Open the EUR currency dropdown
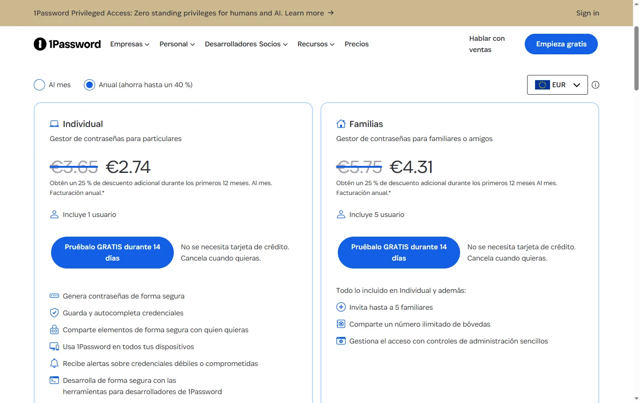The image size is (640, 403). [x=558, y=85]
